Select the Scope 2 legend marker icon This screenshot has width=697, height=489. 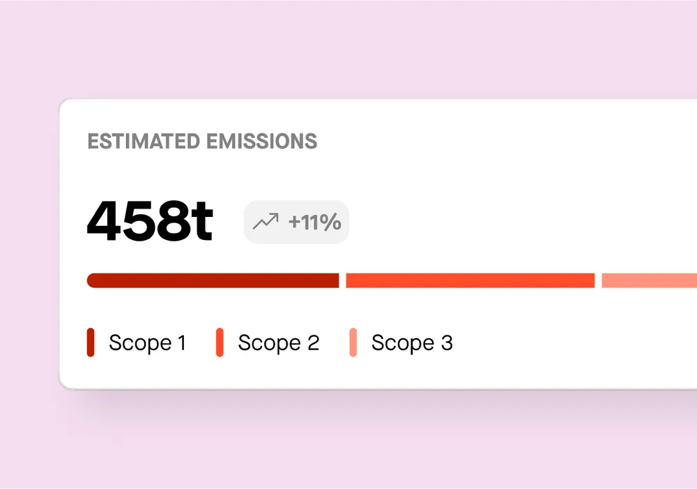click(220, 343)
